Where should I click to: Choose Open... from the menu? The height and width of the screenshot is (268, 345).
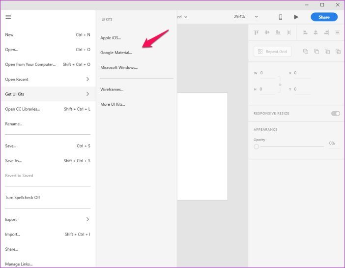click(48, 50)
